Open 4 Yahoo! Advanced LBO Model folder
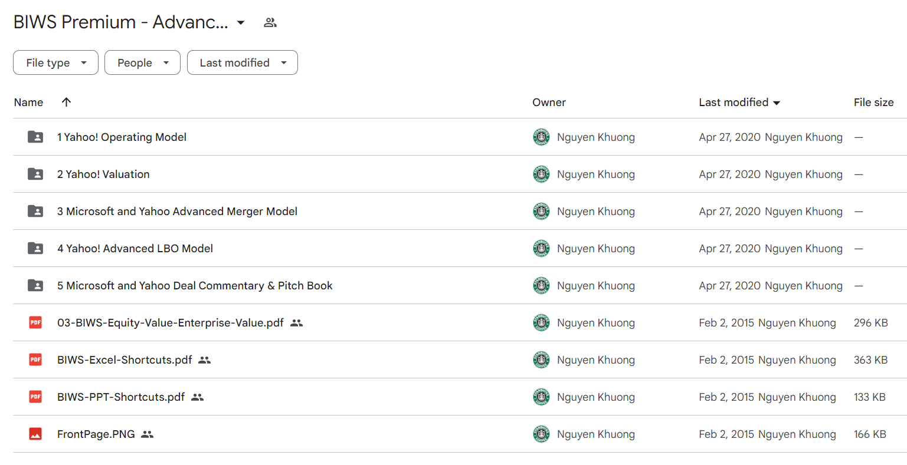The height and width of the screenshot is (465, 907). 135,248
